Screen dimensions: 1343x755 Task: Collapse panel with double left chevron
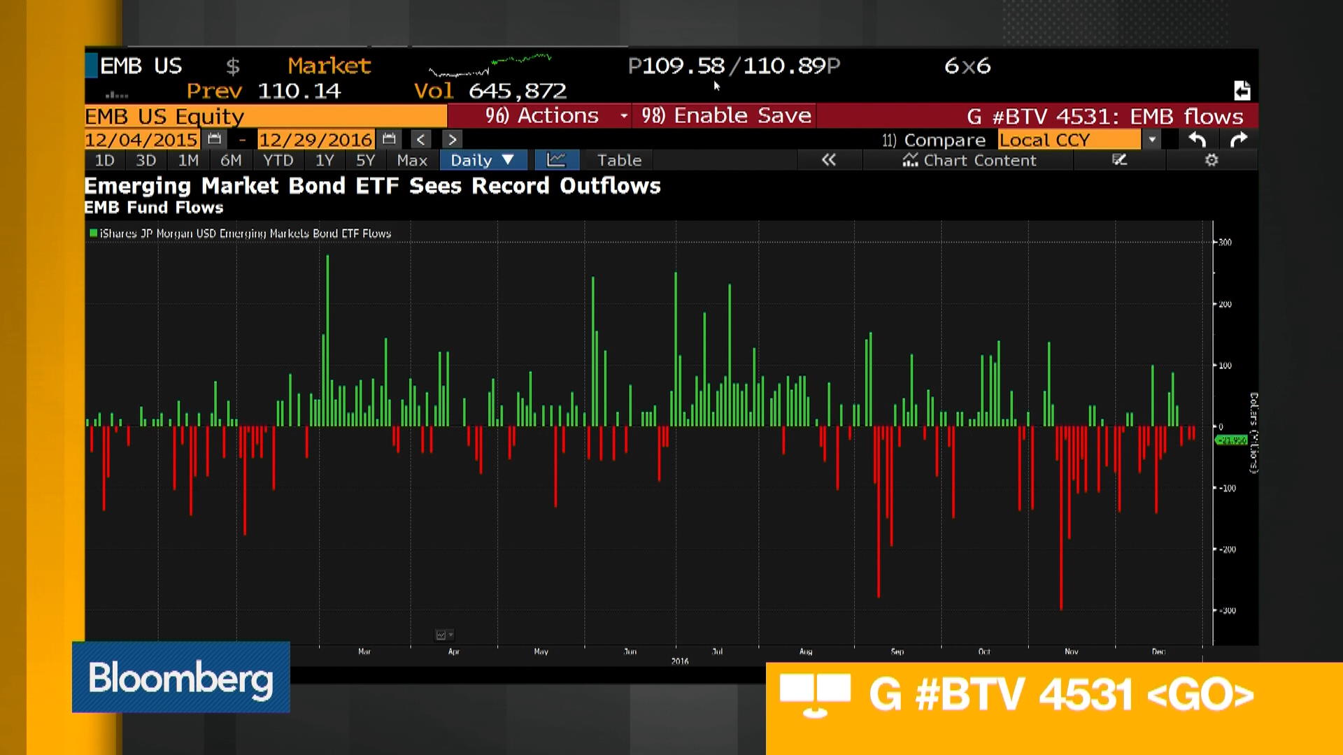coord(829,160)
